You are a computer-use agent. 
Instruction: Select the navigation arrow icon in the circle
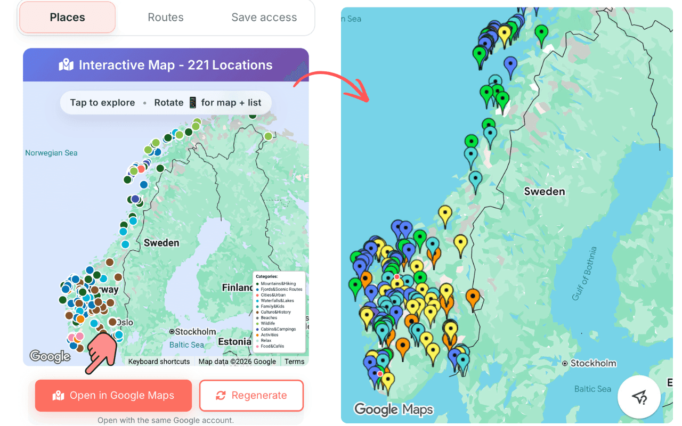[639, 397]
